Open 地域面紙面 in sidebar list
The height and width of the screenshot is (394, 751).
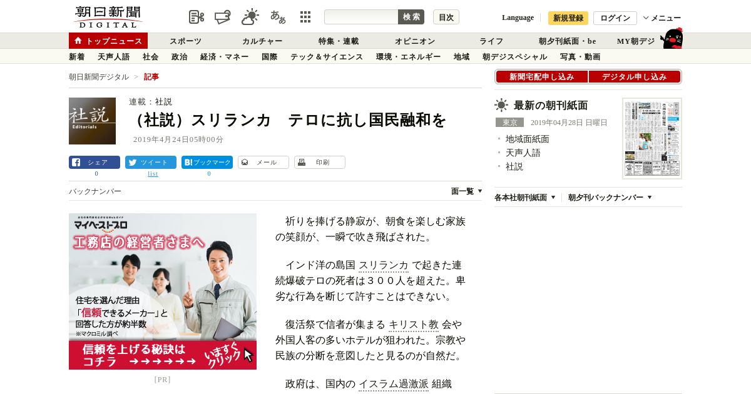click(528, 139)
